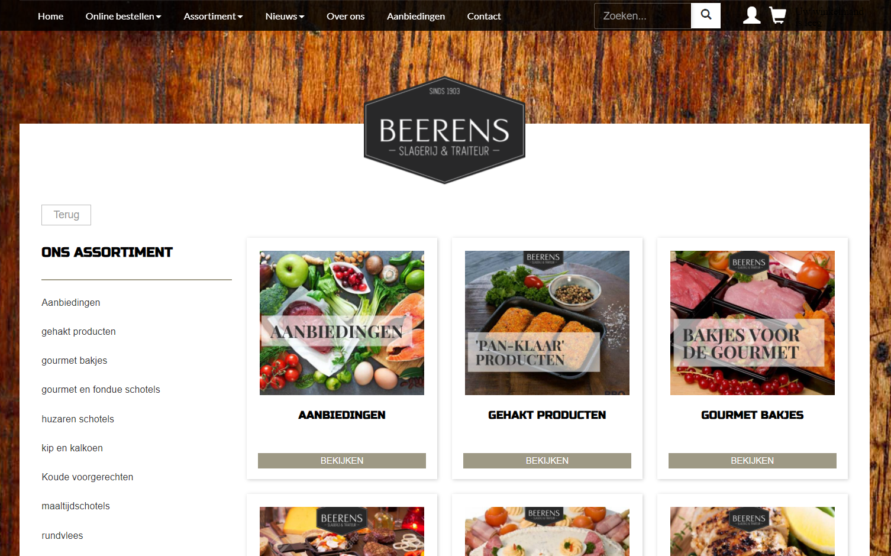Image resolution: width=891 pixels, height=556 pixels.
Task: Expand the Online bestellen dropdown
Action: pos(123,16)
